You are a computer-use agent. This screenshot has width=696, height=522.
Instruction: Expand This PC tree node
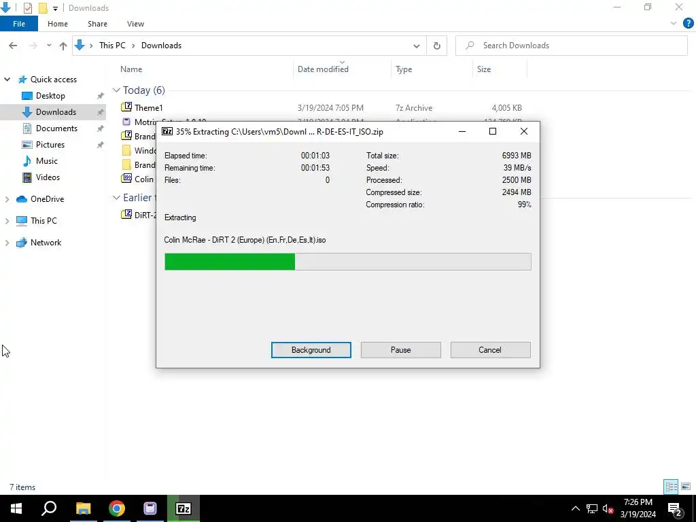[7, 221]
